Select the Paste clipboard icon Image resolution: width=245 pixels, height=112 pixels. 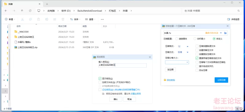pos(39,19)
